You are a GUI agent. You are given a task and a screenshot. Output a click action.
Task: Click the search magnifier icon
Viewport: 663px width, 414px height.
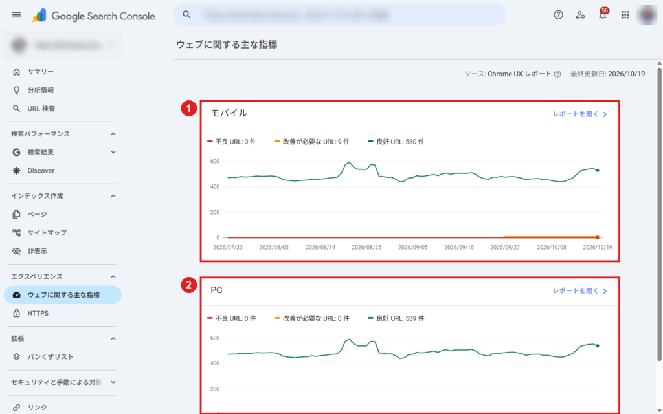(186, 15)
